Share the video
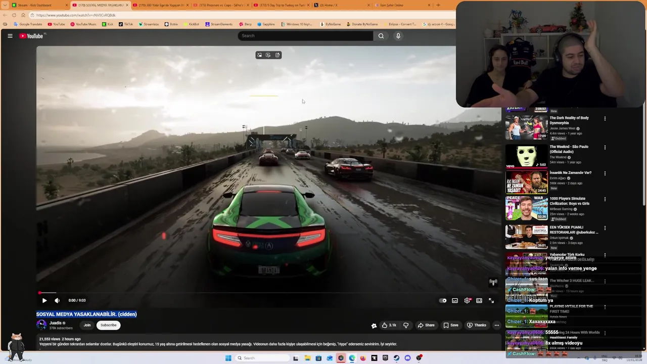Viewport: 647px width, 364px height. point(426,325)
